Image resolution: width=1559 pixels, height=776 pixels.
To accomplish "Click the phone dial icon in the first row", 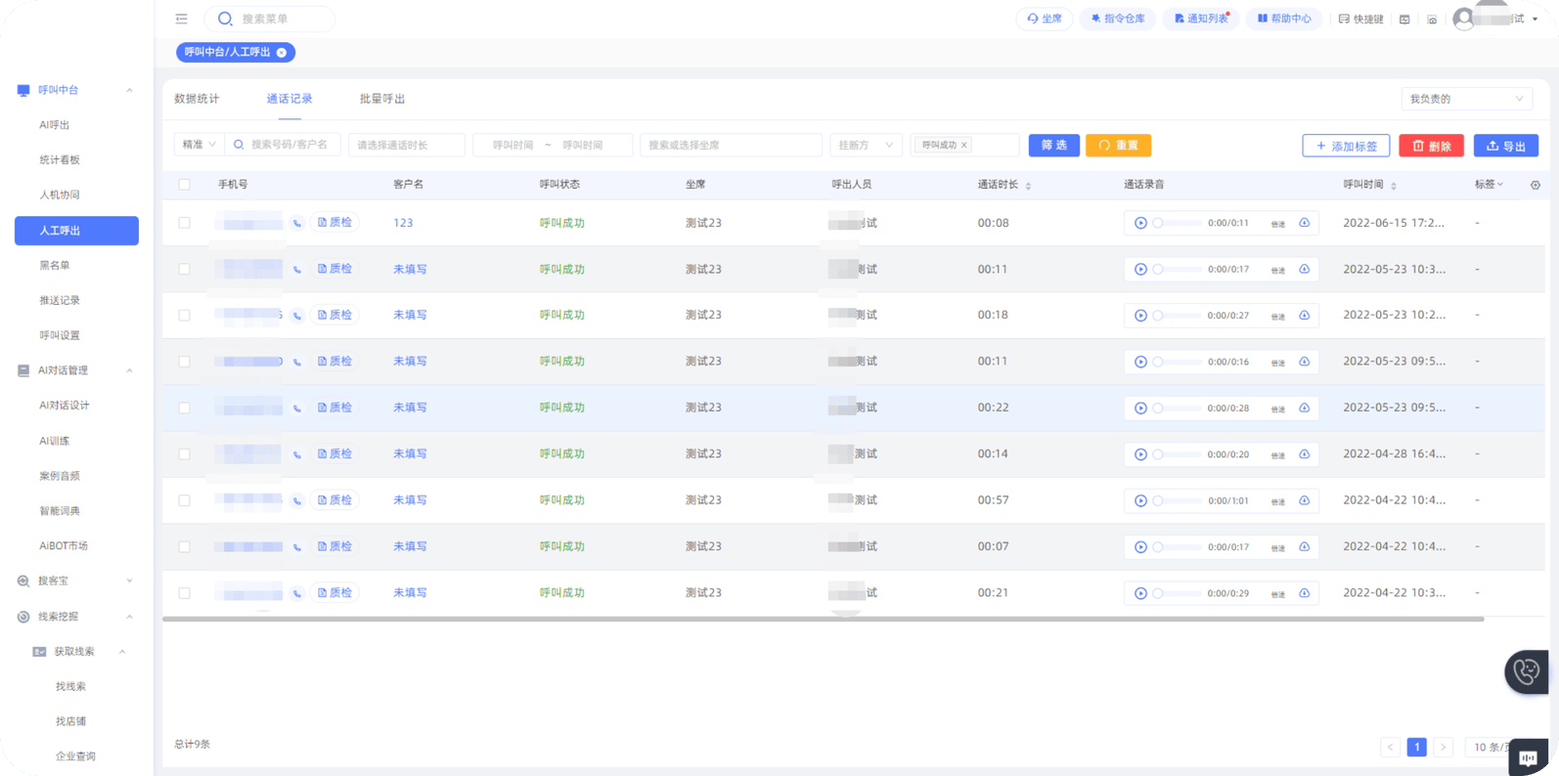I will coord(297,223).
